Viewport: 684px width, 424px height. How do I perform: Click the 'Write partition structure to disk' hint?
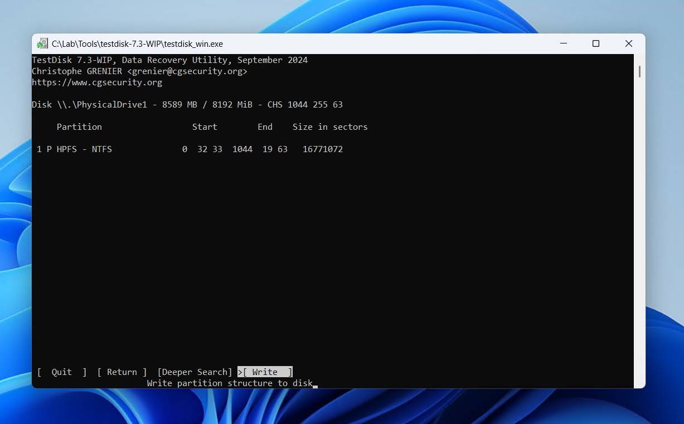coord(230,383)
